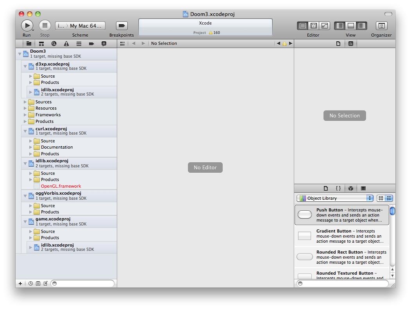The width and height of the screenshot is (411, 309).
Task: Select the Doom3 project row
Action: (66, 54)
